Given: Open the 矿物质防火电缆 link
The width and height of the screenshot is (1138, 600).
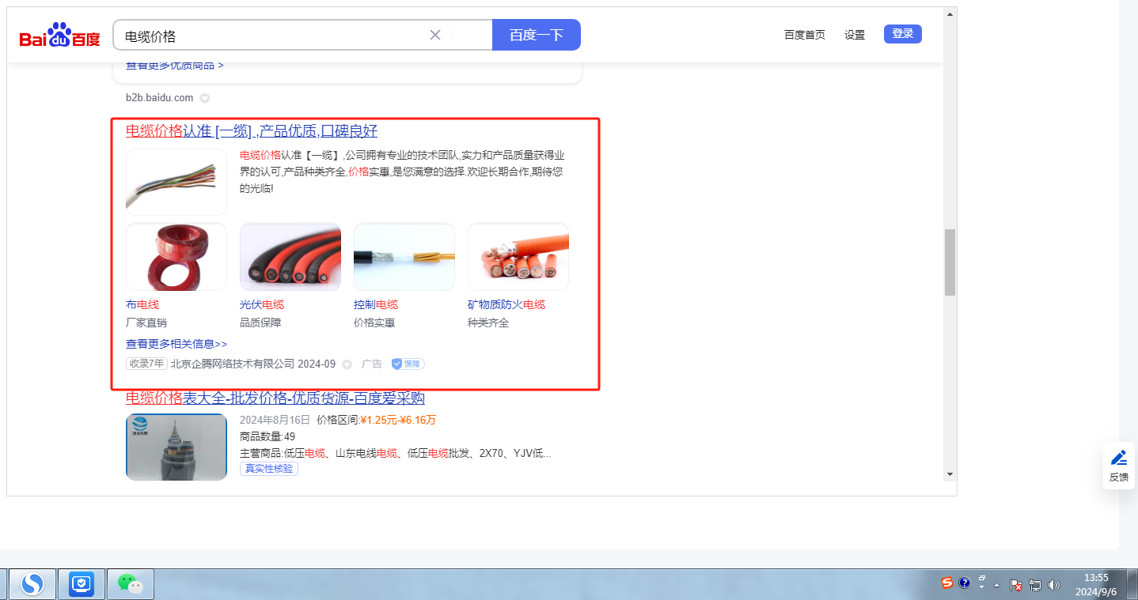Looking at the screenshot, I should point(506,304).
